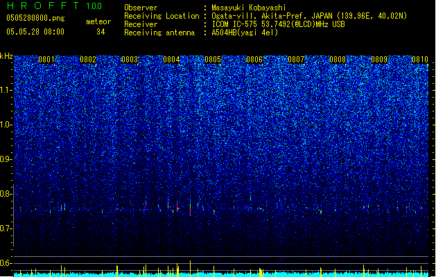Click the 0803 time marker
Screen dimensions: 436x277
click(130, 60)
